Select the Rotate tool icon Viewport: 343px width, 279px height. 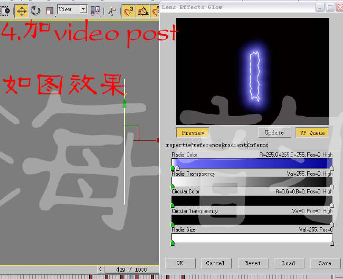[x=35, y=11]
